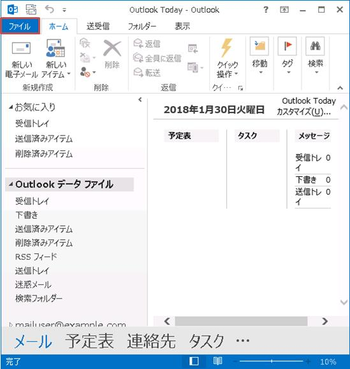Screen dimensions: 350x369
Task: Open the フォルダー ribbon tab
Action: point(142,26)
